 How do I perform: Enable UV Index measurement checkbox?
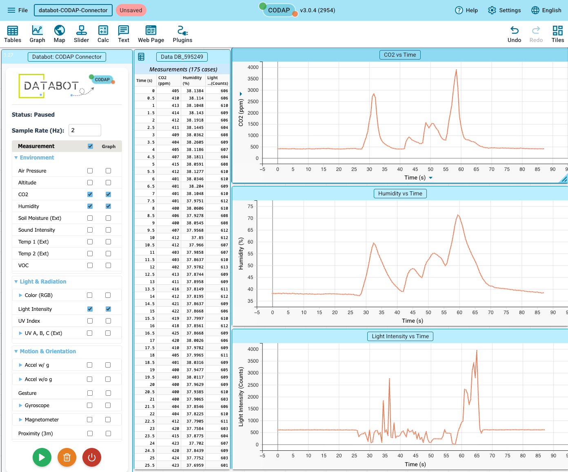click(x=90, y=321)
